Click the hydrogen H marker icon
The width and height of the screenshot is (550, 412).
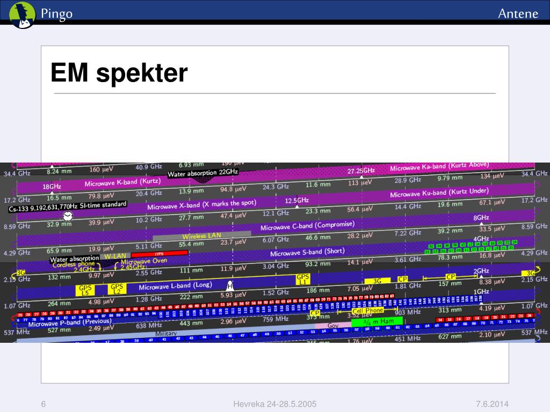click(230, 285)
